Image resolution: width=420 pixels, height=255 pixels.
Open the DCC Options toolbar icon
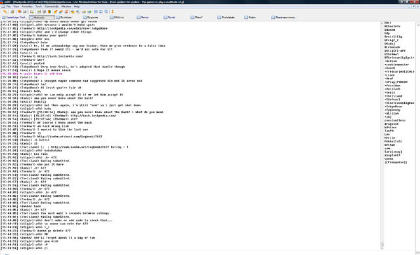pos(66,12)
